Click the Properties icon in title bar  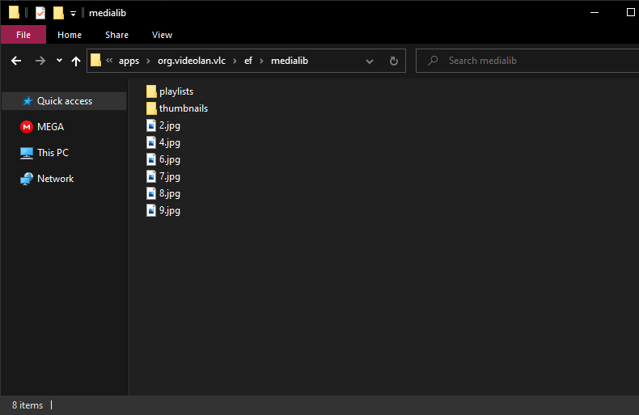(40, 12)
